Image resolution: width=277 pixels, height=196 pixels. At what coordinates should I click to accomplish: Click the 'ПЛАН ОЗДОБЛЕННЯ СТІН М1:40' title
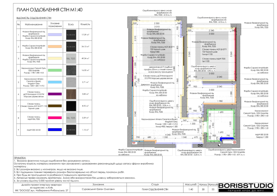[x=50, y=10]
